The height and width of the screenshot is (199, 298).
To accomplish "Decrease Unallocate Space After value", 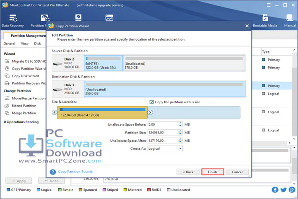I will tap(180, 142).
